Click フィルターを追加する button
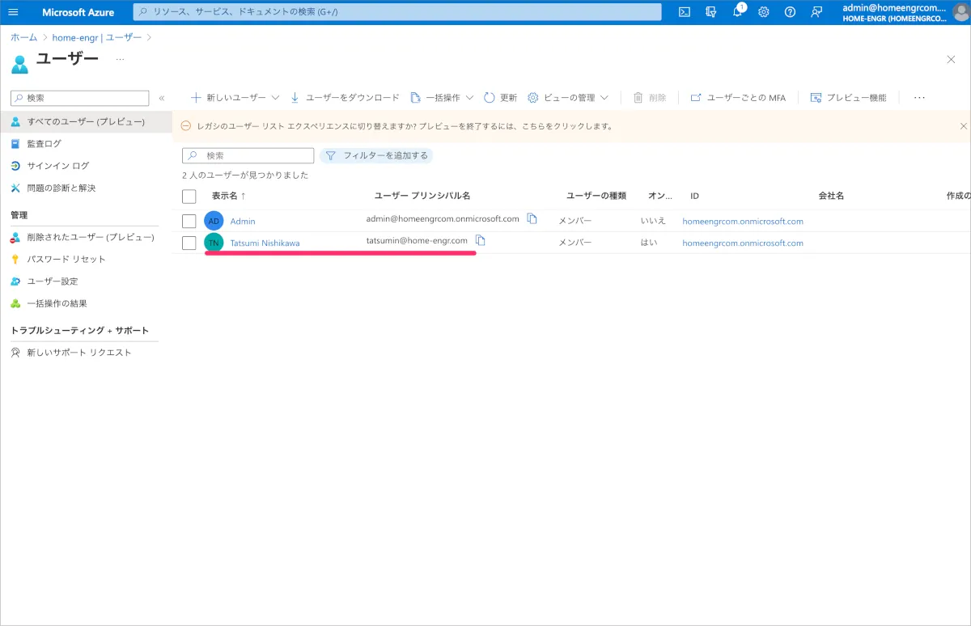 (376, 155)
